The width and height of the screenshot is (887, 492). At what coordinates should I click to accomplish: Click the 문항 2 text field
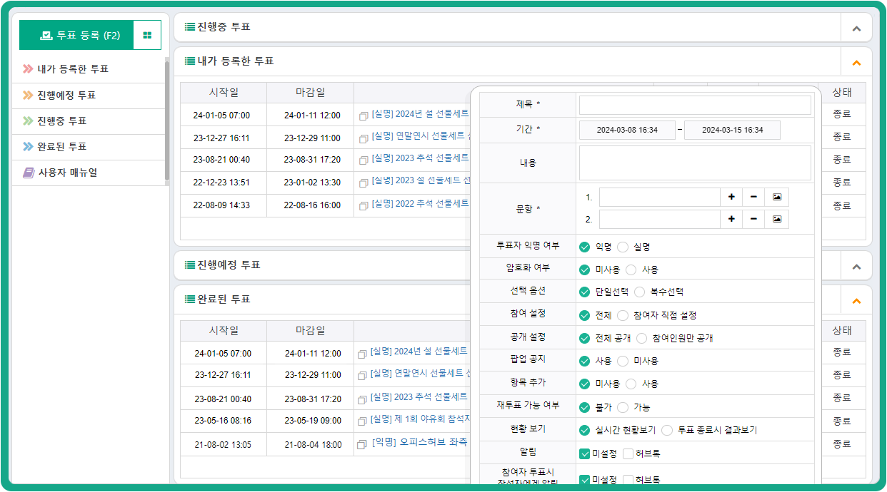click(660, 219)
